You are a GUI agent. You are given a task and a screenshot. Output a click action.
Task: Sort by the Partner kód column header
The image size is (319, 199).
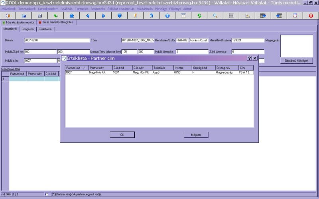point(76,68)
